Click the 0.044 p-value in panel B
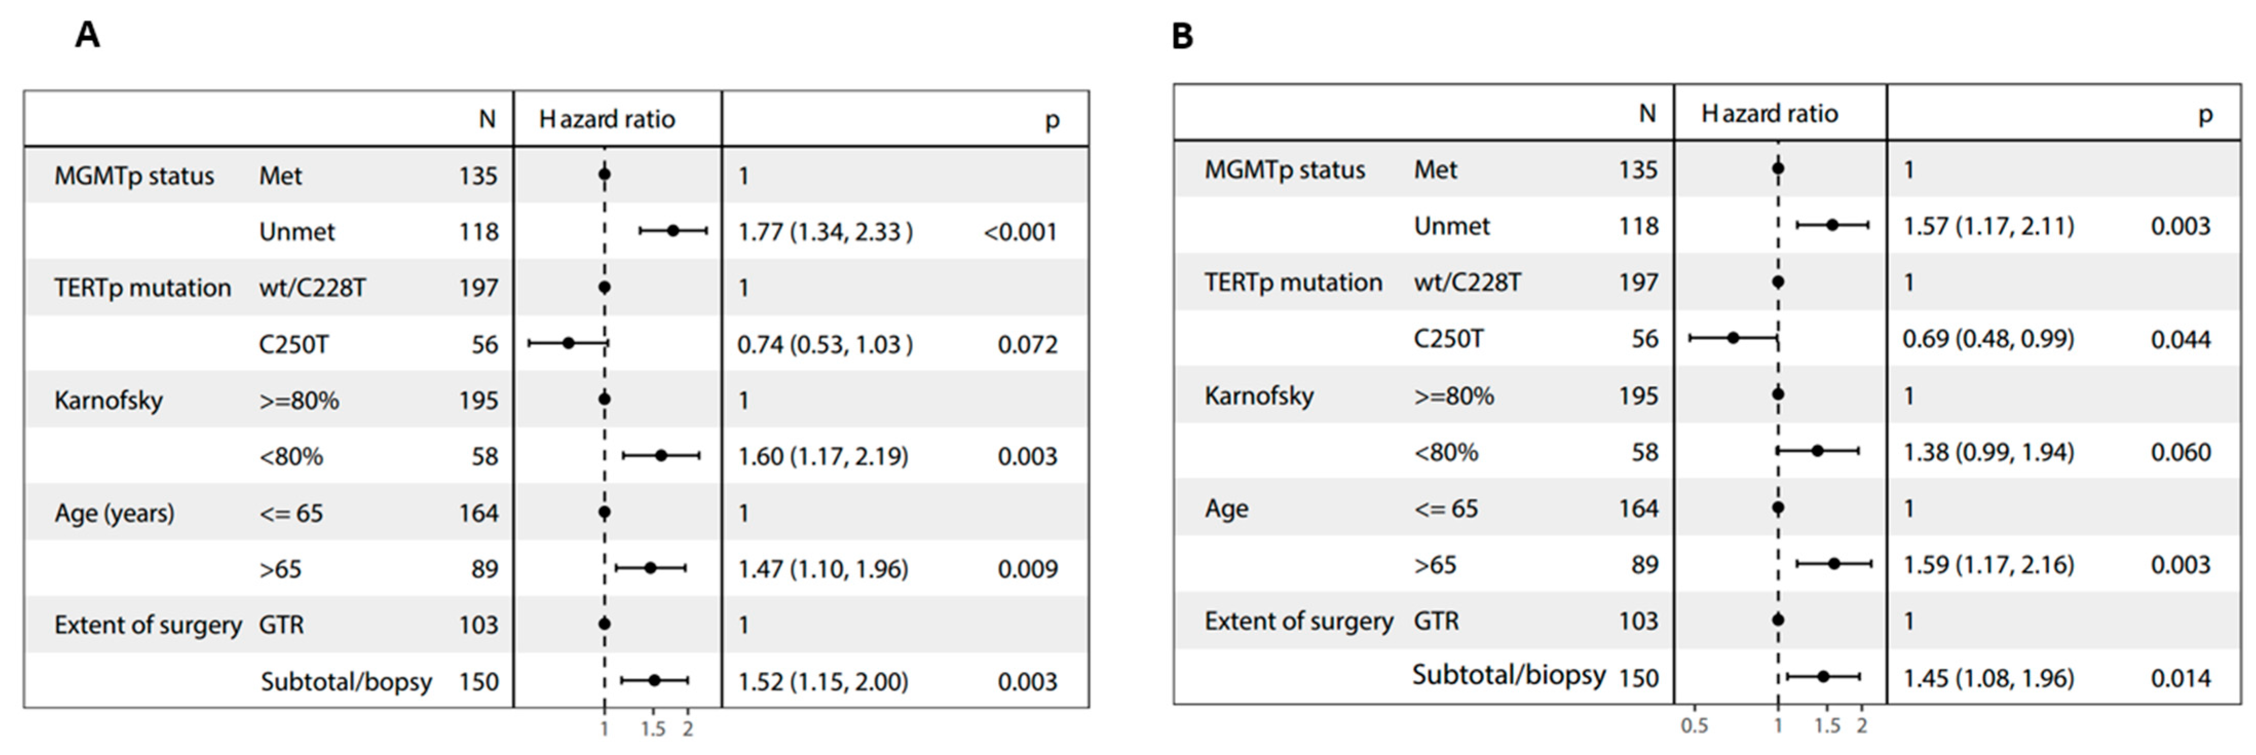This screenshot has height=755, width=2256. pos(2180,340)
